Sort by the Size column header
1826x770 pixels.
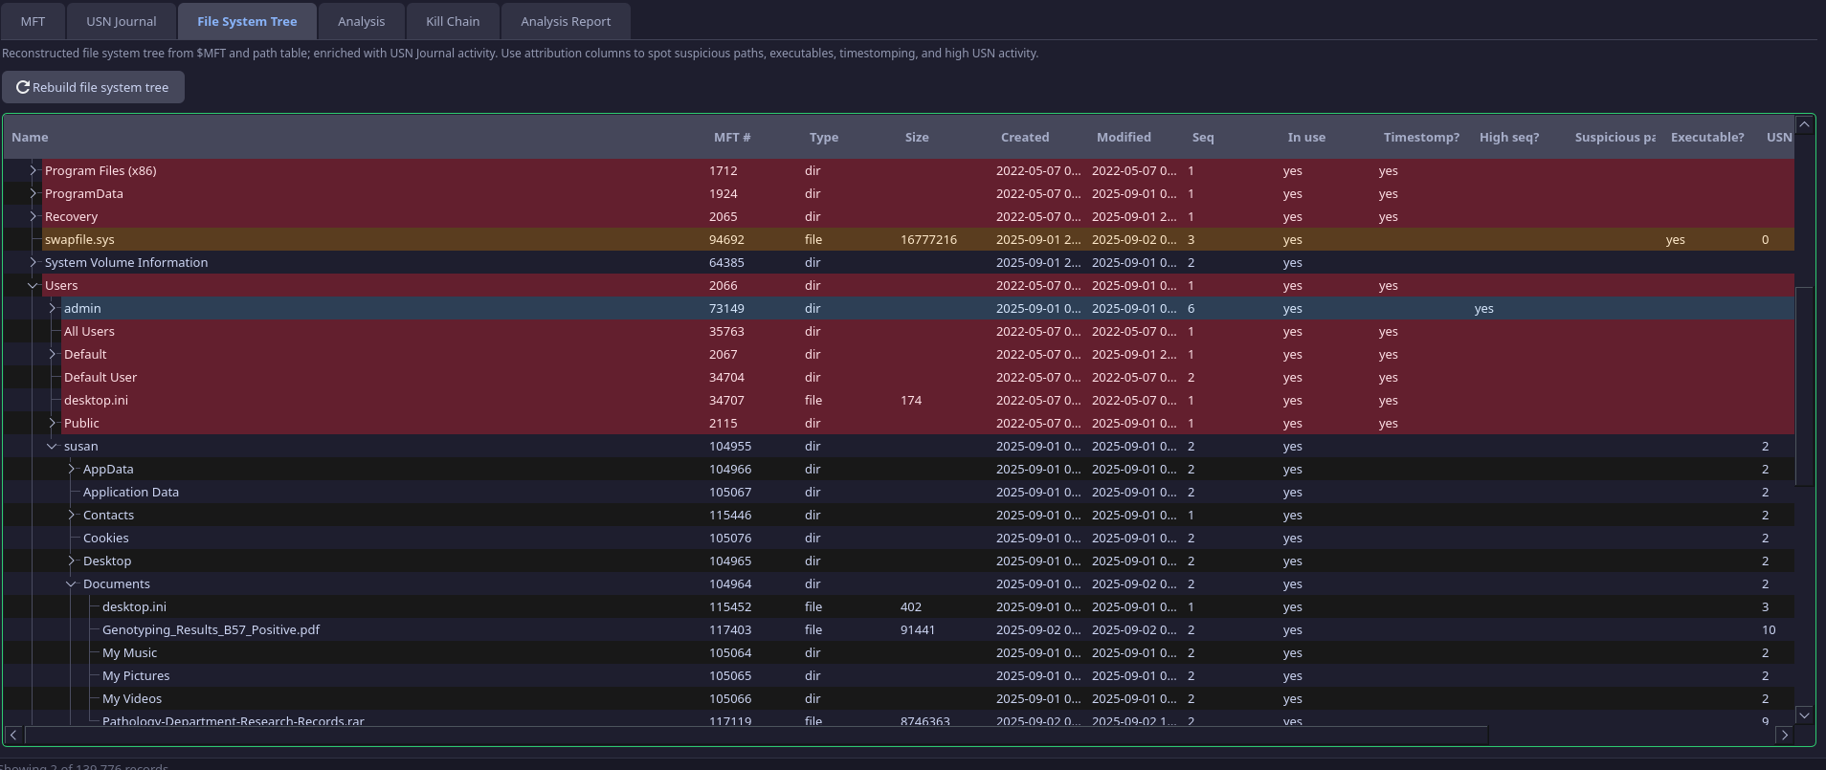[x=916, y=137]
